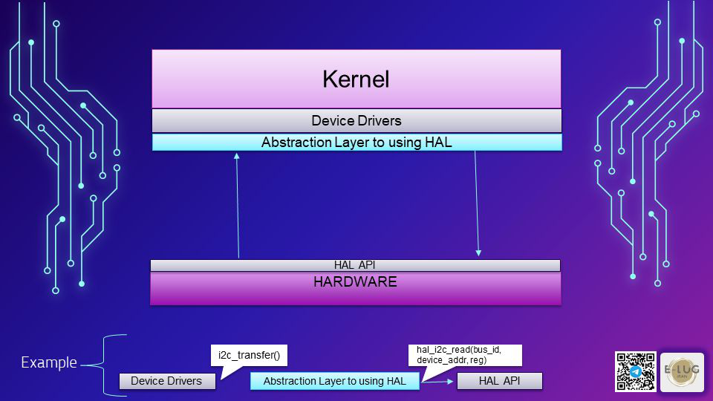
Task: Select the small cyan Abstraction Layer example box
Action: click(x=334, y=381)
